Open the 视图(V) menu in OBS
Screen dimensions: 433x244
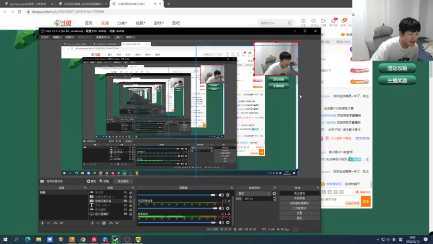point(70,37)
